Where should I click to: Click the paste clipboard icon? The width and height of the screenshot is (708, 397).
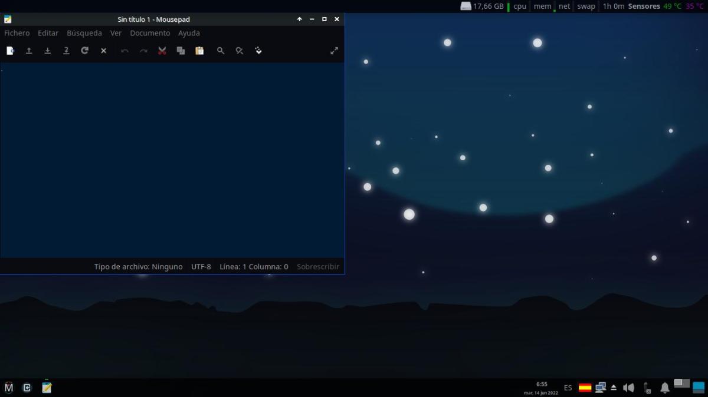(x=199, y=51)
